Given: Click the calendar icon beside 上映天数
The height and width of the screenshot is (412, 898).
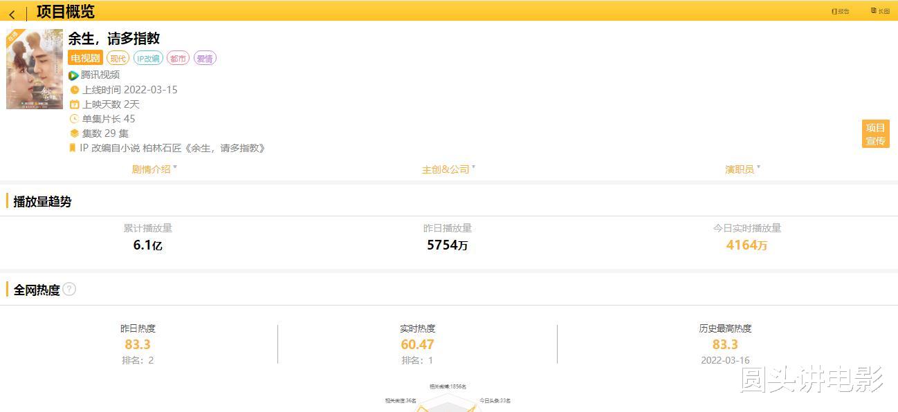Looking at the screenshot, I should 75,104.
